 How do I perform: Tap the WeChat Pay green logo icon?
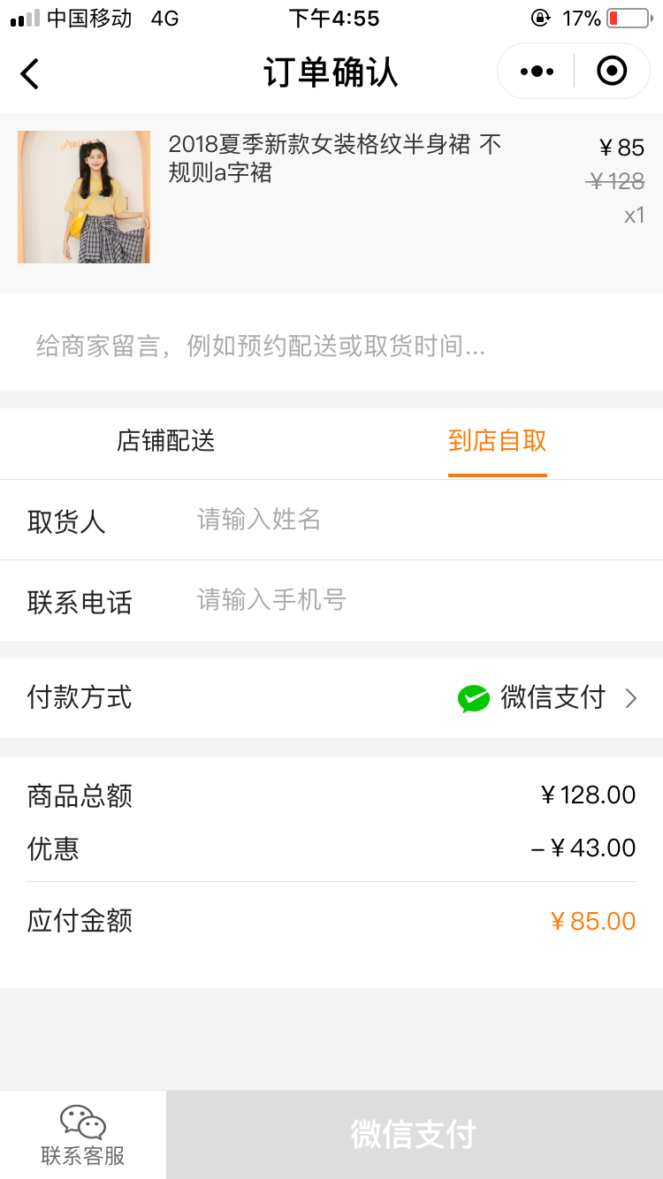(x=474, y=698)
